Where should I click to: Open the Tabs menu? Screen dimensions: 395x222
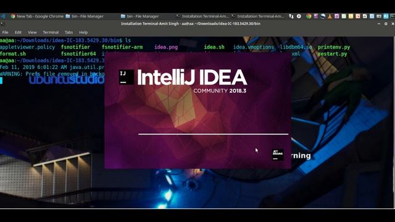pos(69,33)
